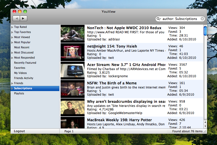Select Top Favorites in the sidebar
Screen dimensions: 217x145
pos(22,32)
